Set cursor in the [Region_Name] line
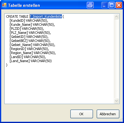The image size is (124, 123). [x=33, y=53]
